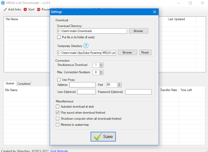208x152 pixels.
Task: Click the Time Left column header
Action: [x=186, y=90]
